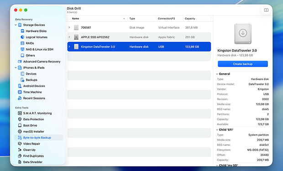Open Video Repair tool

coord(31,144)
